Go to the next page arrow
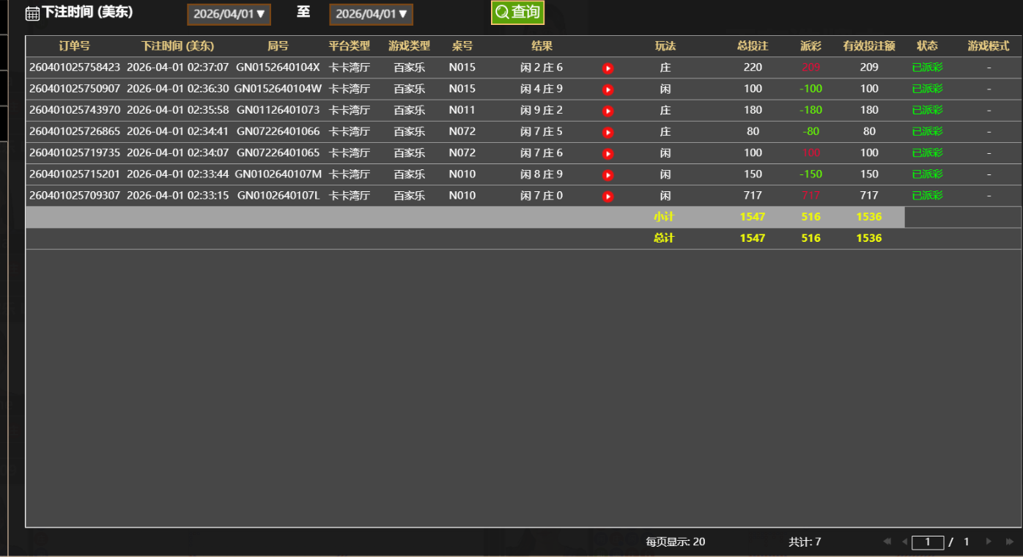Screen dimensions: 1023x557 pyautogui.click(x=989, y=542)
